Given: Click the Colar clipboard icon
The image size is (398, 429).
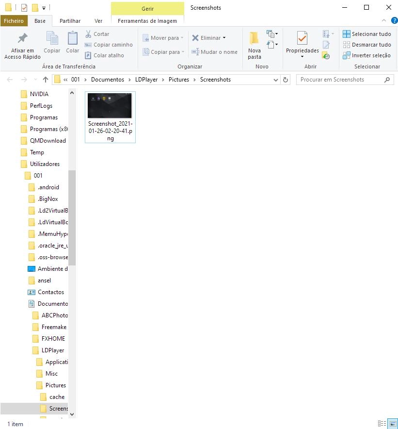Looking at the screenshot, I should coord(72,38).
